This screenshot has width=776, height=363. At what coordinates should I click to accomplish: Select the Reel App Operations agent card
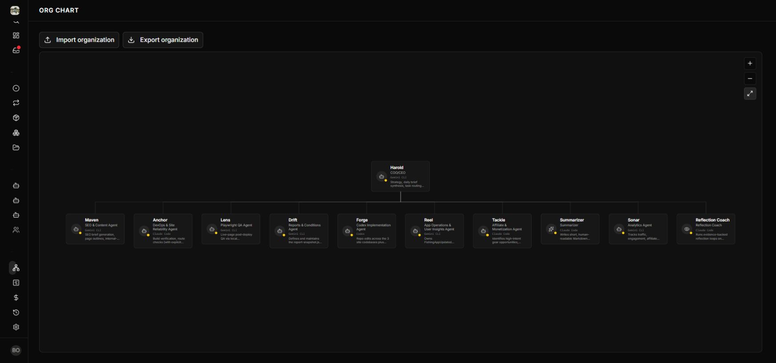434,231
